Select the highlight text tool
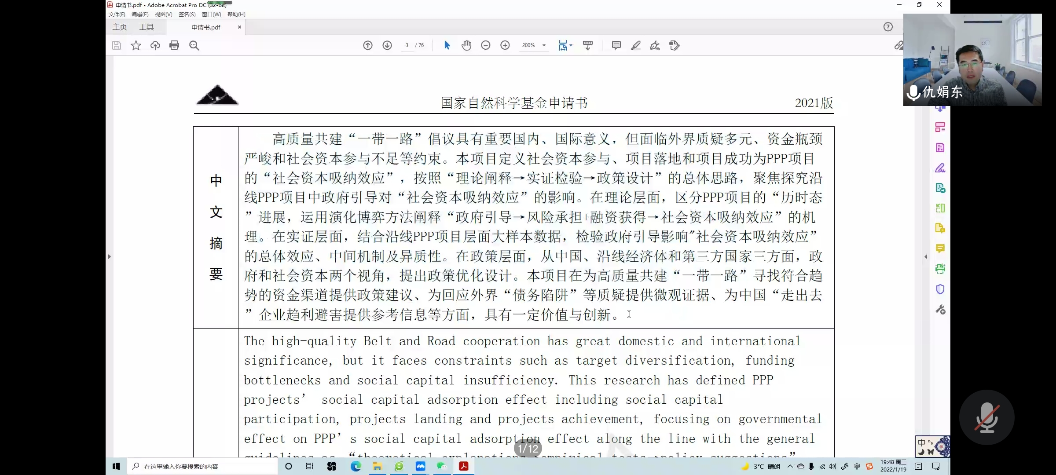This screenshot has height=475, width=1056. click(x=635, y=45)
